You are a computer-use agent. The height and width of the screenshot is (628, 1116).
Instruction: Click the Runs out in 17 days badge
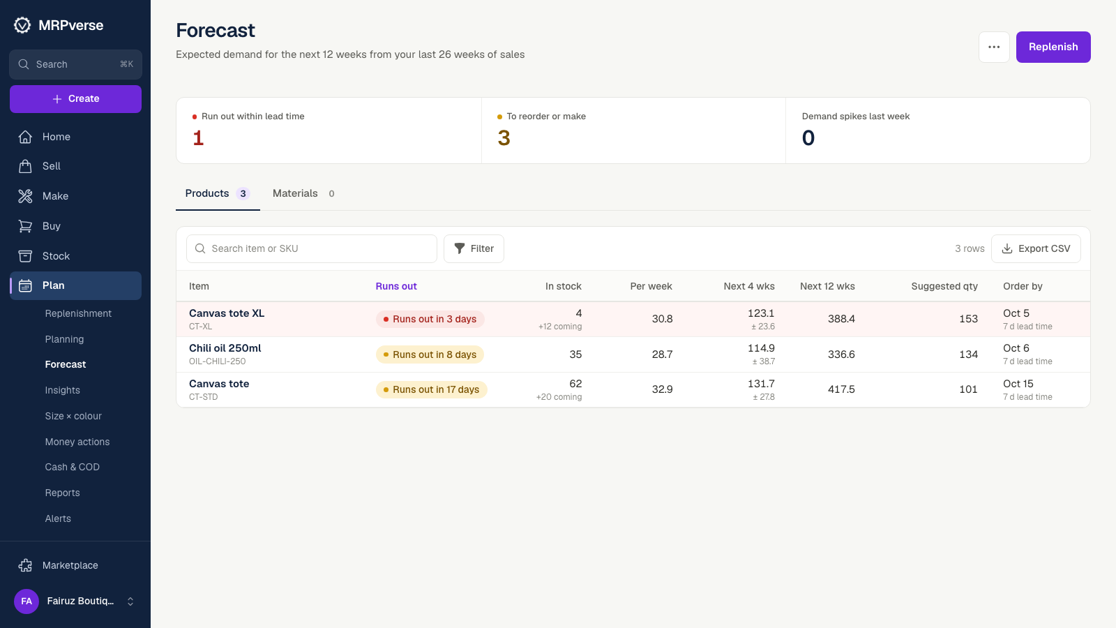point(431,389)
